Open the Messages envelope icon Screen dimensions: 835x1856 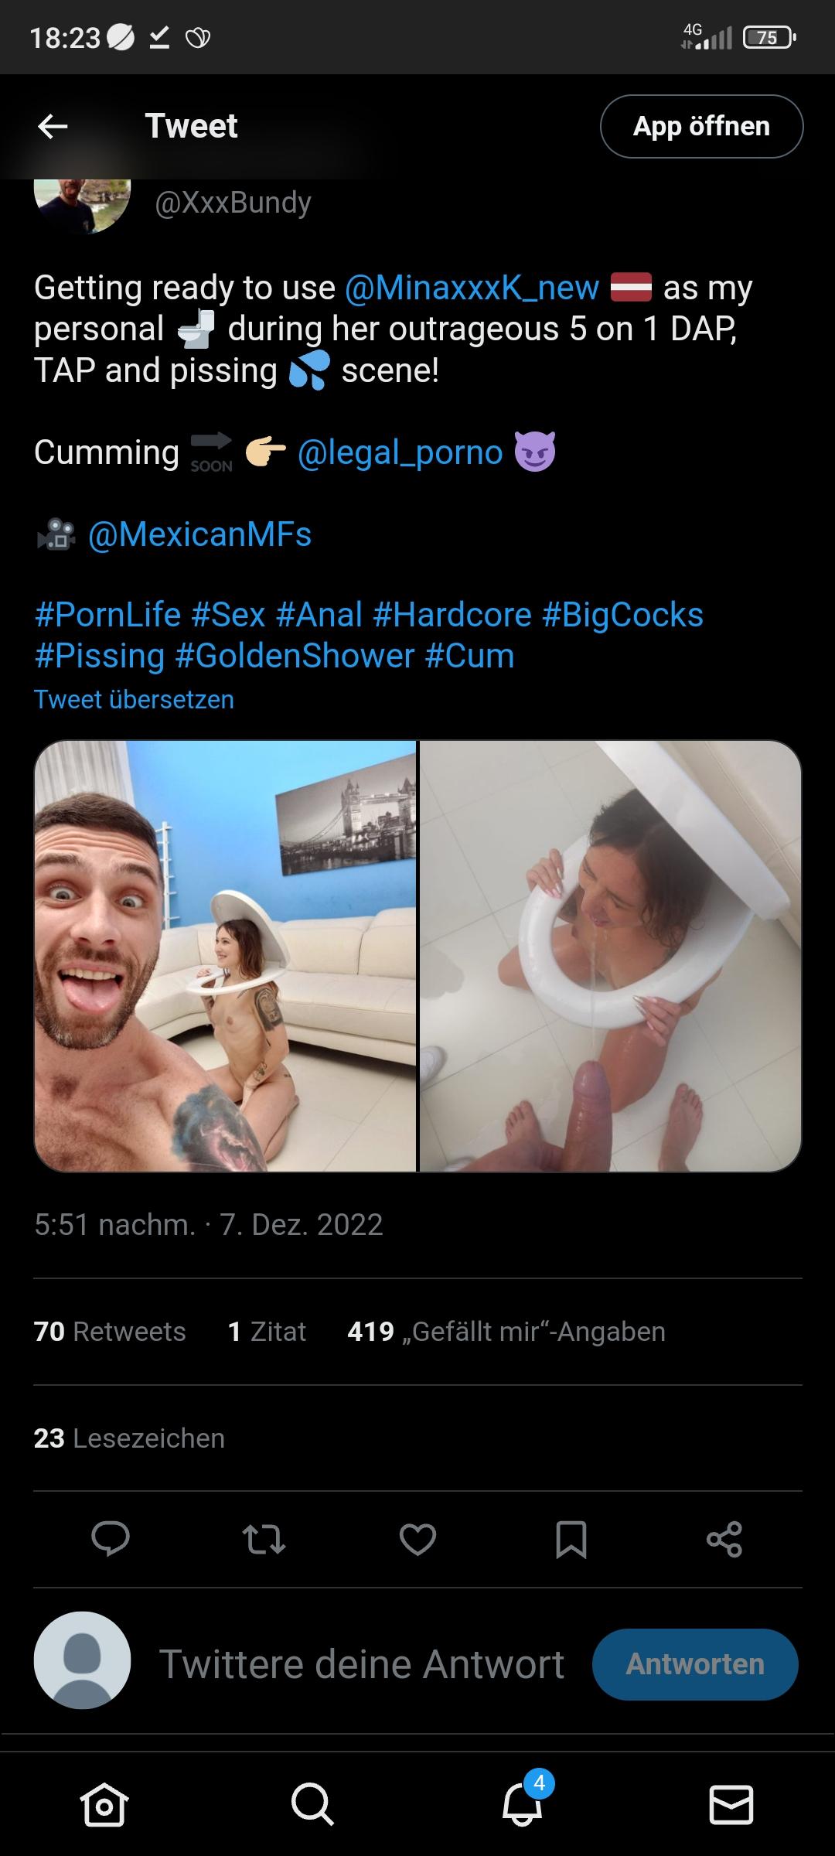point(731,1805)
